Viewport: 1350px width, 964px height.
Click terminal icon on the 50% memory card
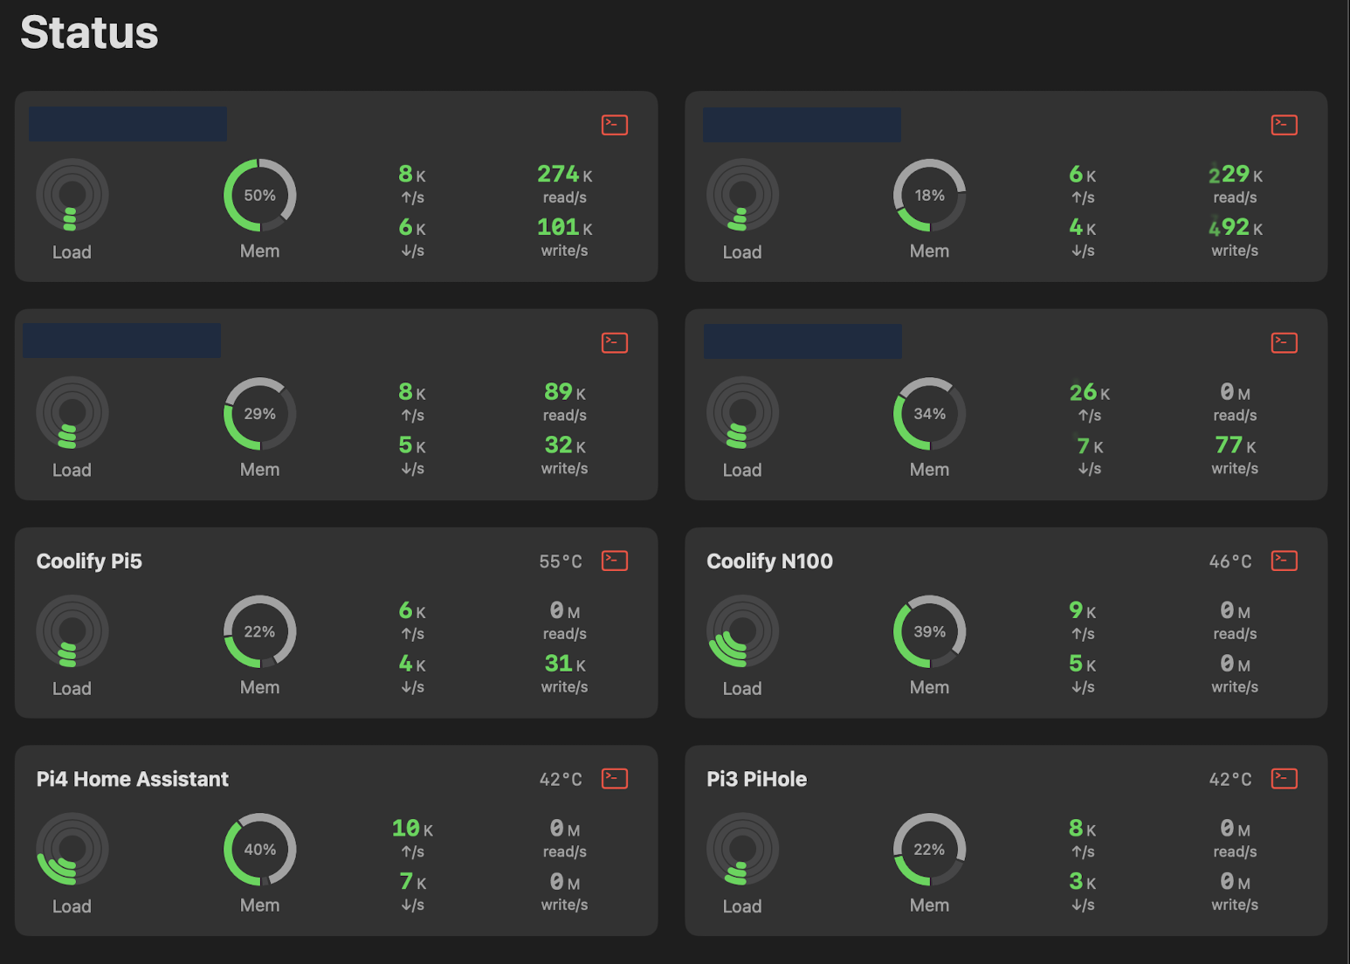tap(615, 125)
